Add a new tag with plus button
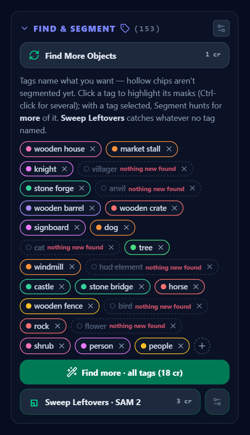The height and width of the screenshot is (435, 250). [202, 346]
